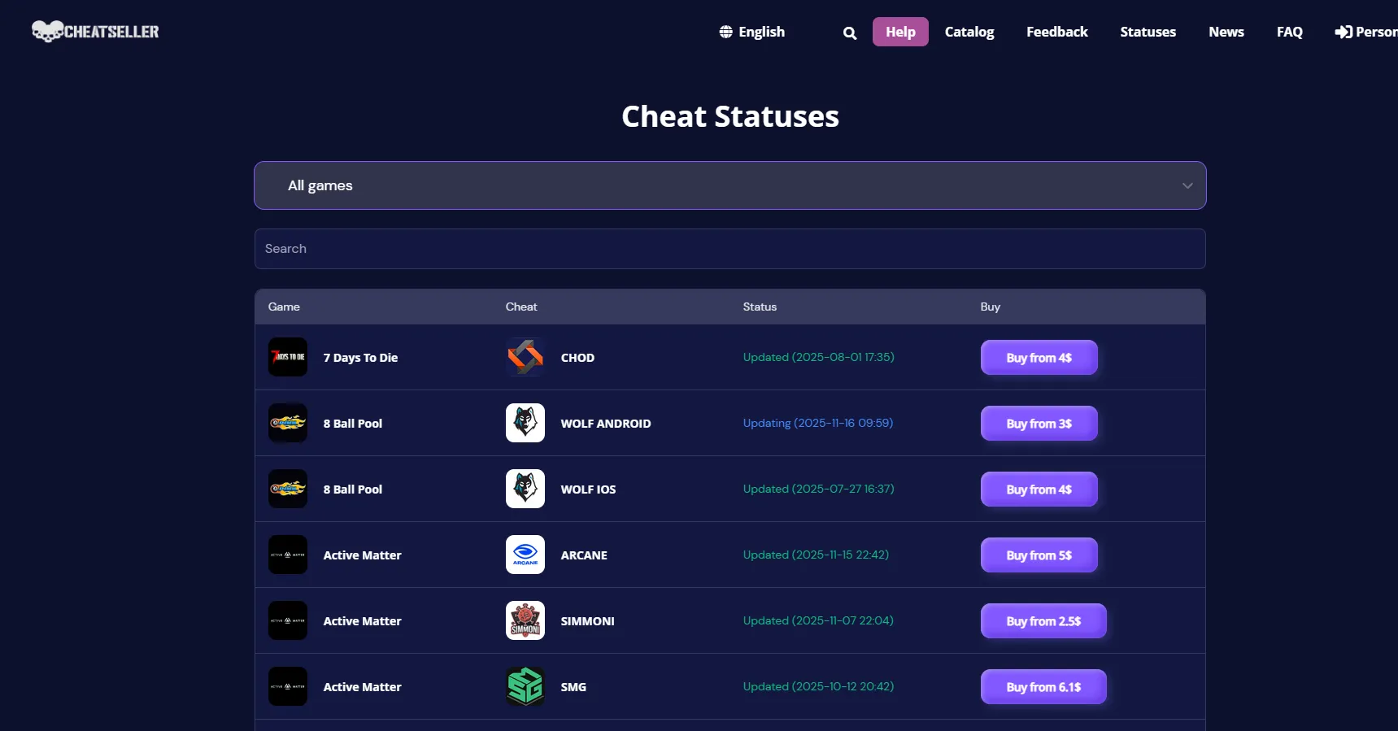Expand the All games dropdown

[x=730, y=185]
